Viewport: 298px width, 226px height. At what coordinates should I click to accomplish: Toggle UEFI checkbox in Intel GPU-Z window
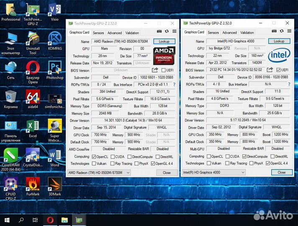pyautogui.click(x=278, y=70)
